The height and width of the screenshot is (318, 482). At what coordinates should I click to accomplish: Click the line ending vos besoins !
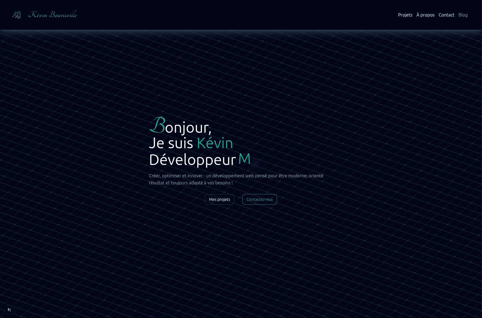pos(190,183)
